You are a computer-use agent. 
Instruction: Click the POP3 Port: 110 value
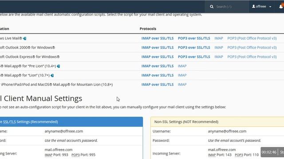[x=247, y=155]
